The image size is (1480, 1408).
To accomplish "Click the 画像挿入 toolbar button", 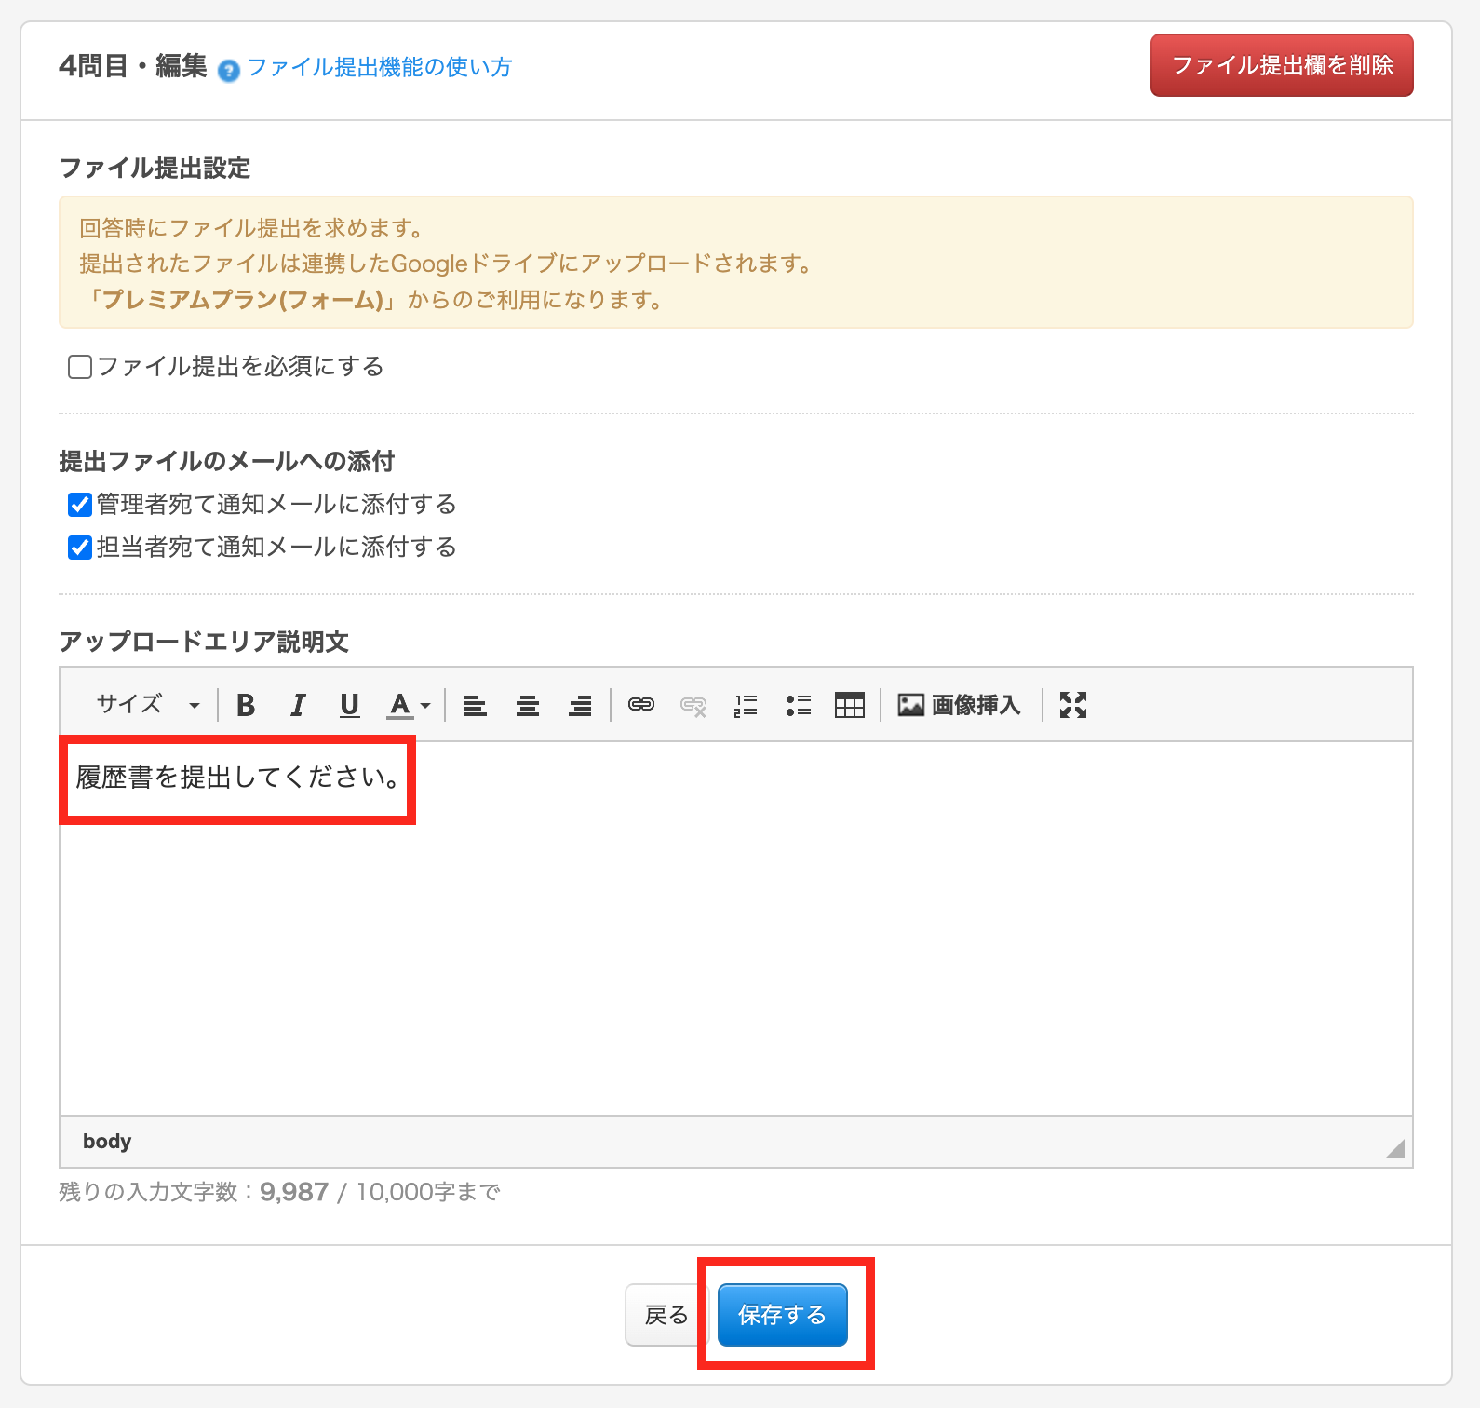I will coord(959,706).
